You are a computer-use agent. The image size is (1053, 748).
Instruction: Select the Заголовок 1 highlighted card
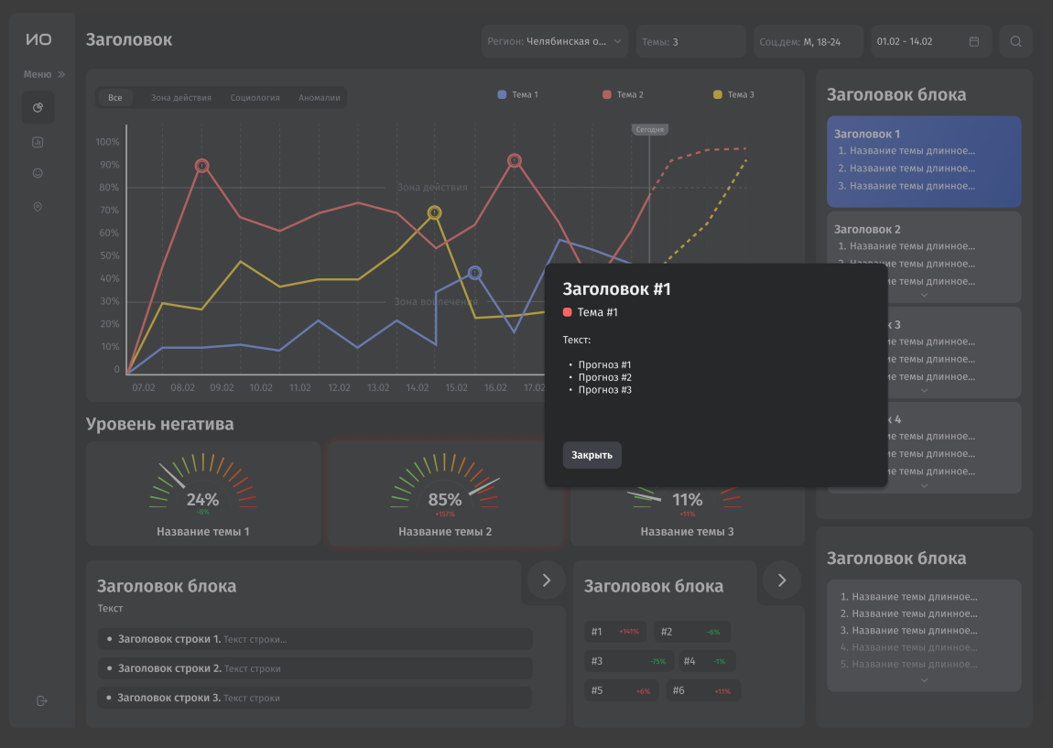(924, 161)
